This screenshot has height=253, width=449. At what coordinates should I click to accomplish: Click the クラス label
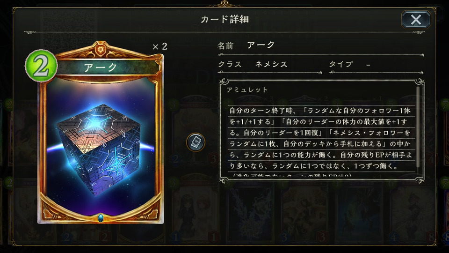coord(230,64)
